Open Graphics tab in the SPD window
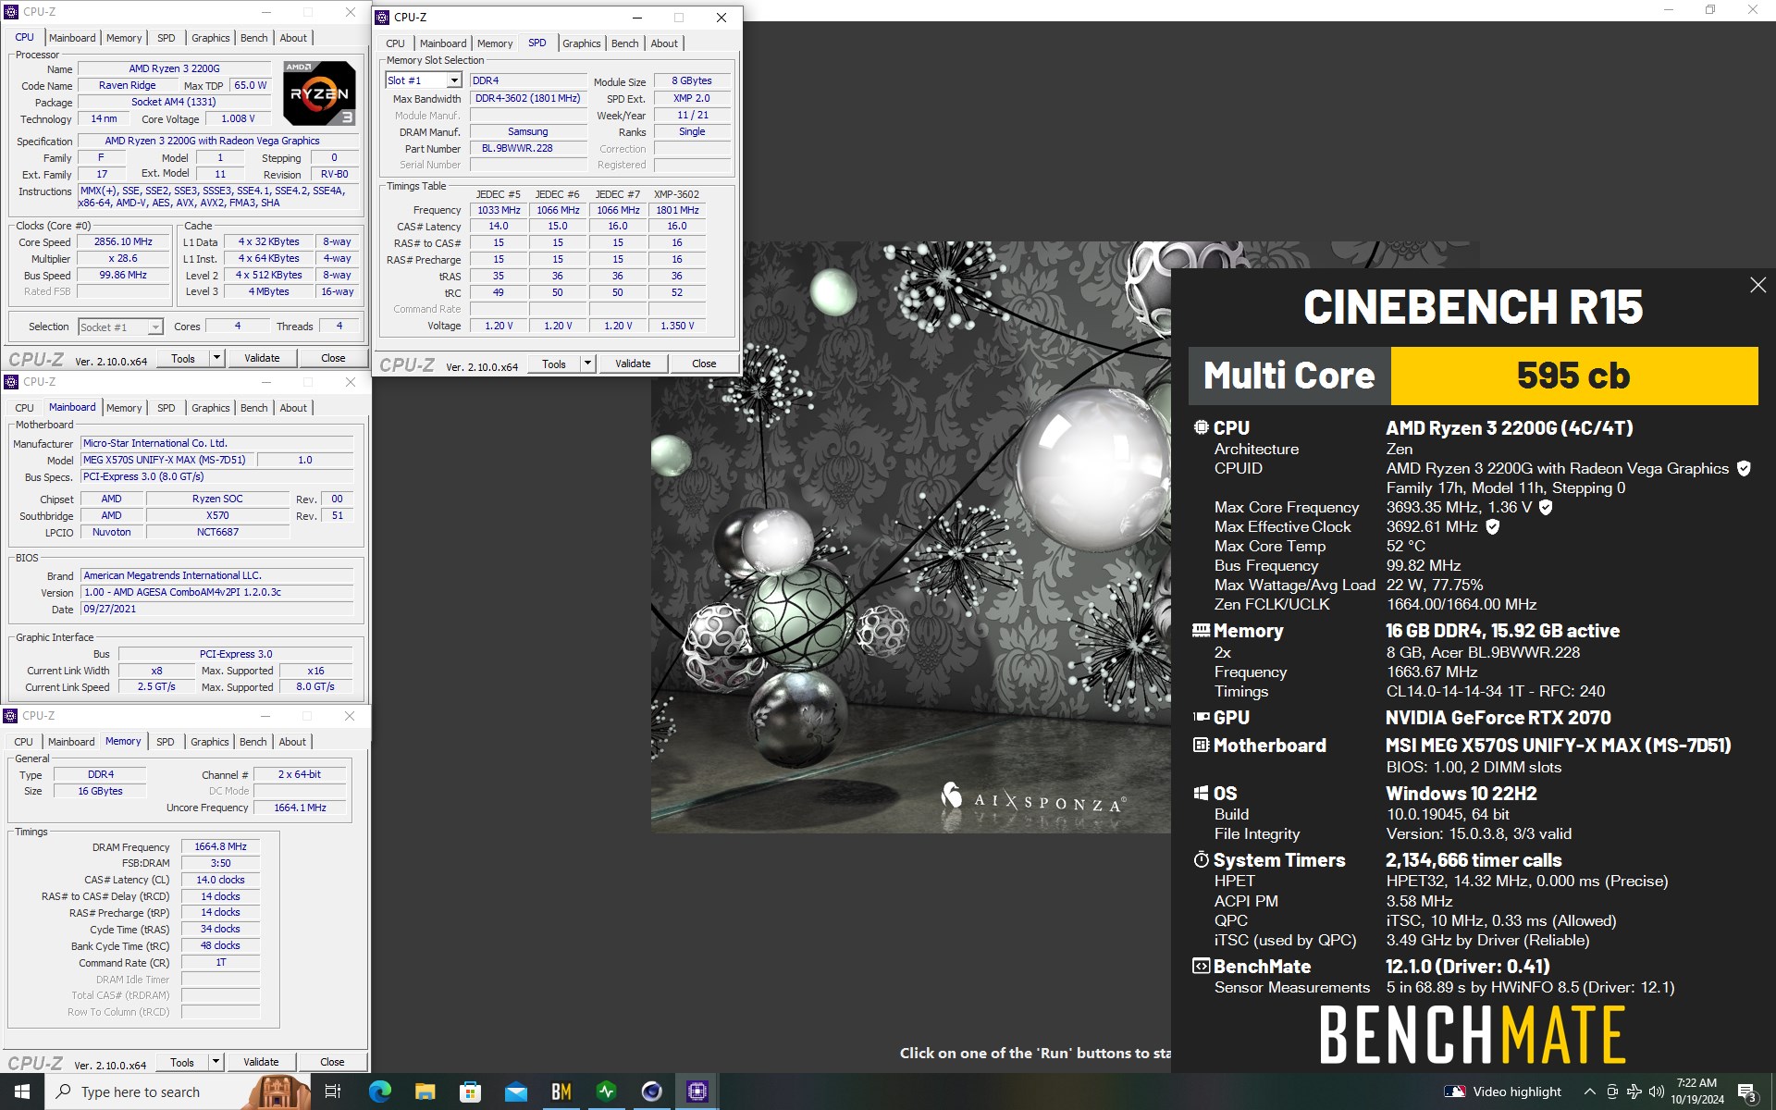This screenshot has height=1110, width=1776. pos(581,43)
